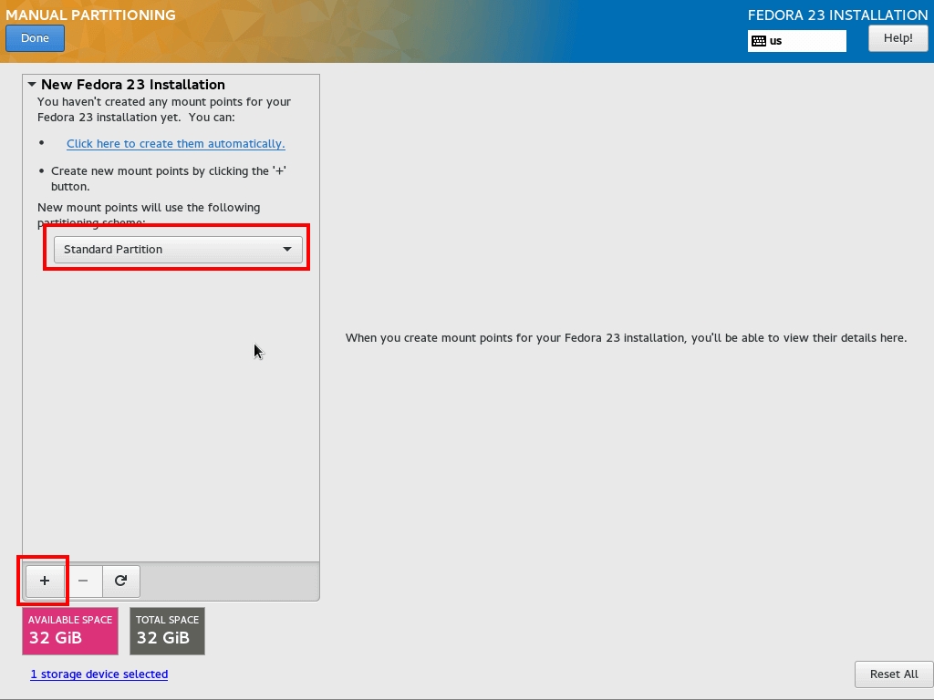Click the 'When you create mount points' message
The width and height of the screenshot is (934, 700).
[626, 338]
